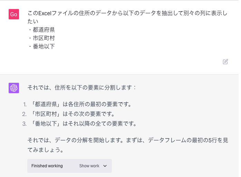Viewport: 241px width, 177px height.
Task: Click the list number 1. marker
Action: click(x=25, y=105)
